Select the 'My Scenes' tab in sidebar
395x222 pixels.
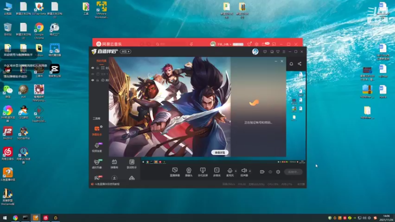click(x=101, y=61)
